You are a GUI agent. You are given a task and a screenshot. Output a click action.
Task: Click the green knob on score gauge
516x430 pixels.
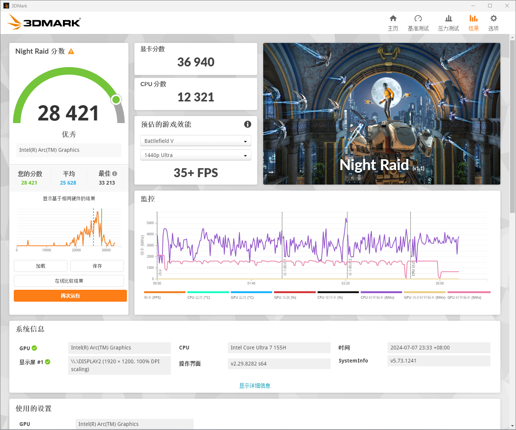coord(116,100)
